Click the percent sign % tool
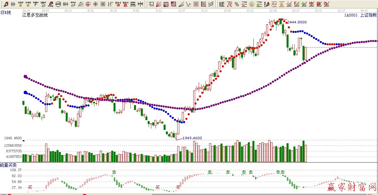The height and width of the screenshot is (195, 378). (237, 4)
